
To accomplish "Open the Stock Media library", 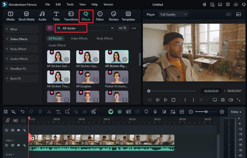I will click(x=26, y=16).
